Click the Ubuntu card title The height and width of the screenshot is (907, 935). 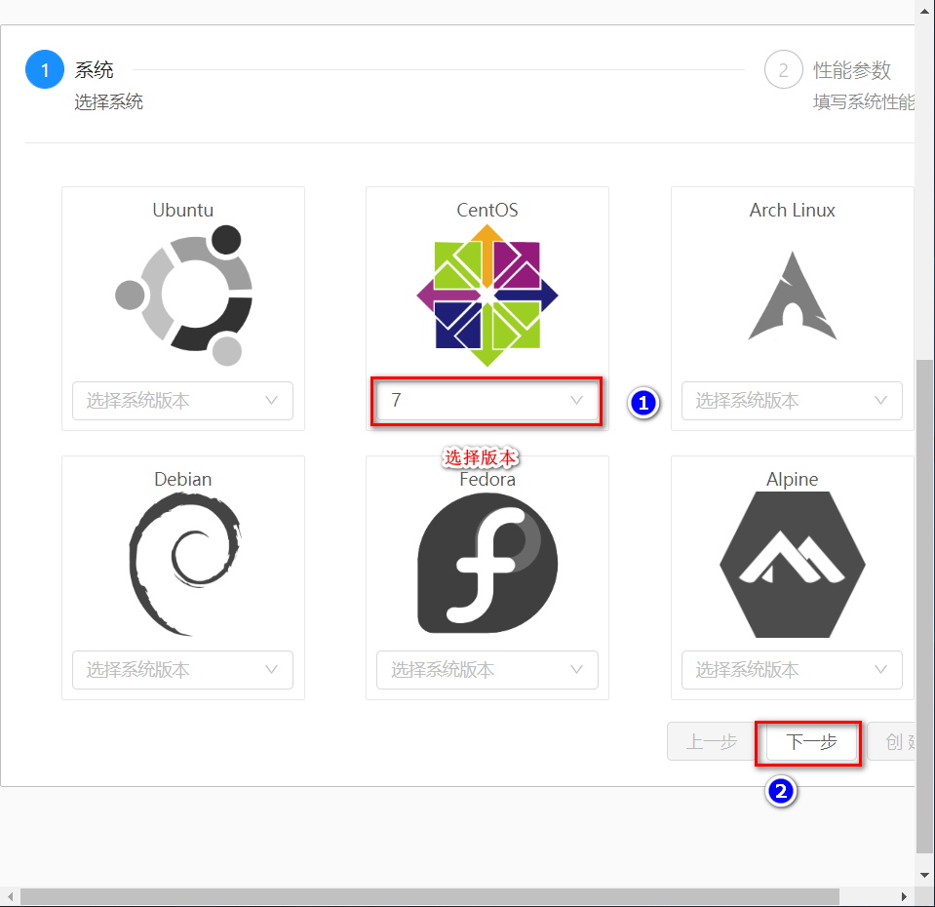pyautogui.click(x=183, y=210)
